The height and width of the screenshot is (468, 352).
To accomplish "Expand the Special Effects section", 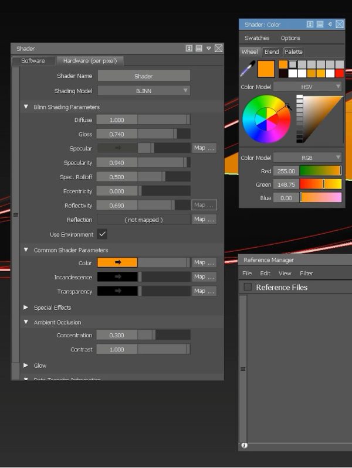I will (26, 308).
